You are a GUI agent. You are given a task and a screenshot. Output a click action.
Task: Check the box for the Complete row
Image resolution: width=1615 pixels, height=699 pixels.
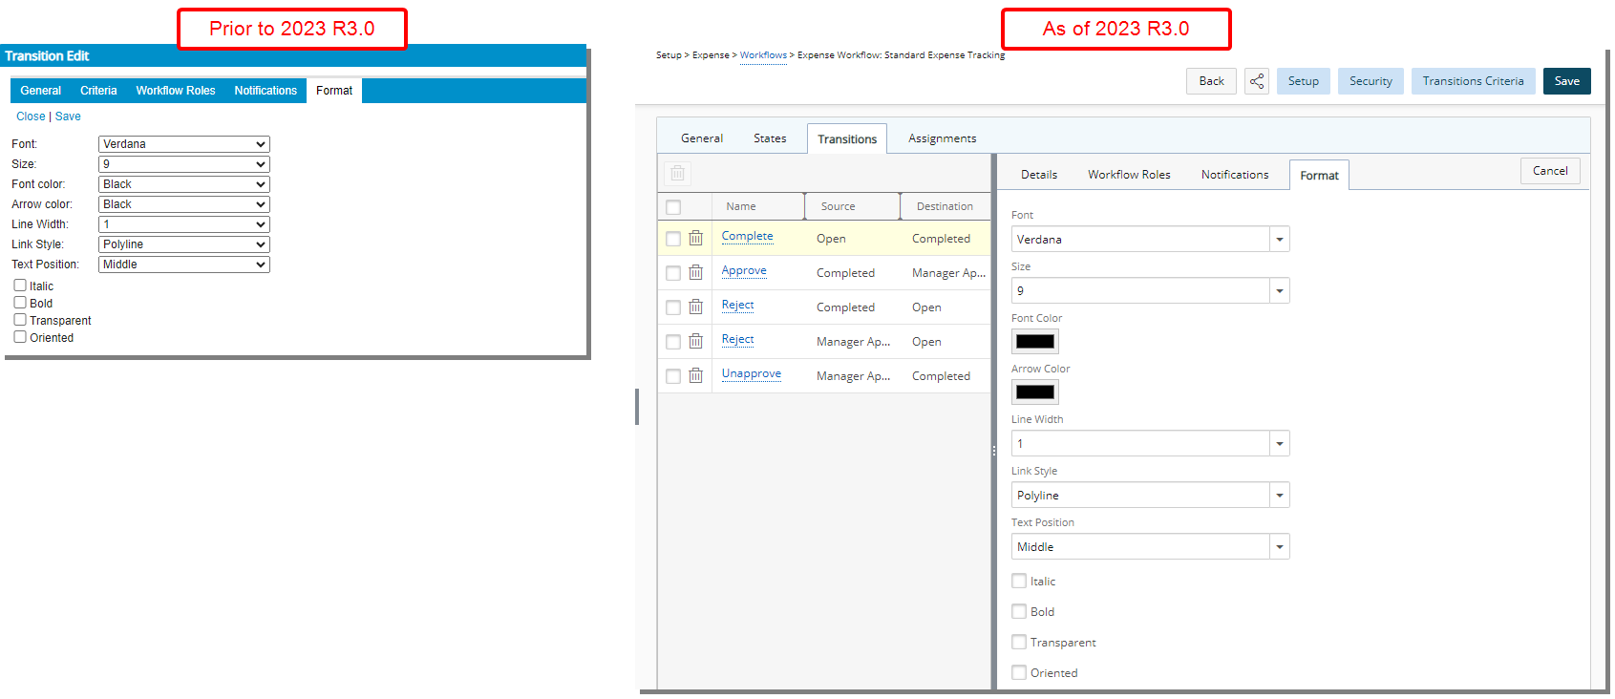tap(673, 239)
